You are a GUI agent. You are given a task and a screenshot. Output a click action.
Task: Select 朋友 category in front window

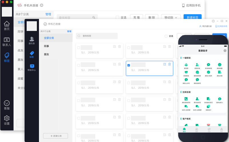click(47, 54)
